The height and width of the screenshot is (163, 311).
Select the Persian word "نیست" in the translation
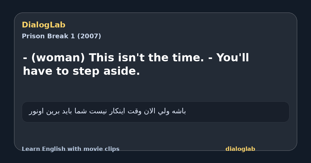pos(98,111)
